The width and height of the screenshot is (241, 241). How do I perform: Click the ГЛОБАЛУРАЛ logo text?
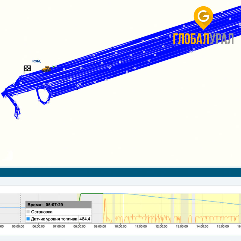pyautogui.click(x=203, y=39)
